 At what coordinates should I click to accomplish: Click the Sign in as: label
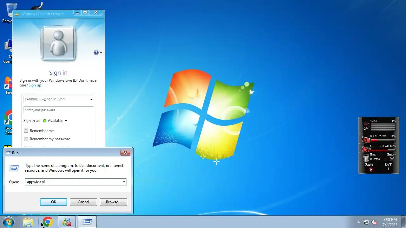pos(32,121)
